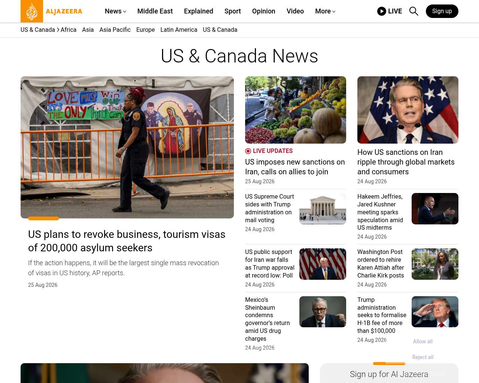Open Middle East section
The height and width of the screenshot is (383, 479).
[x=155, y=11]
